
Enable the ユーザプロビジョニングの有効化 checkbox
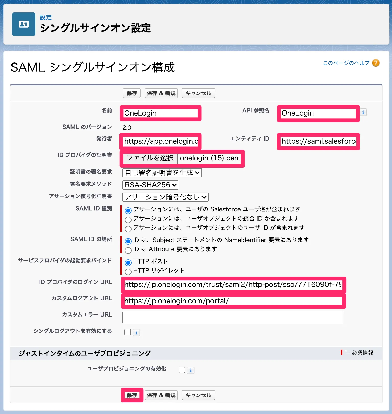point(182,370)
